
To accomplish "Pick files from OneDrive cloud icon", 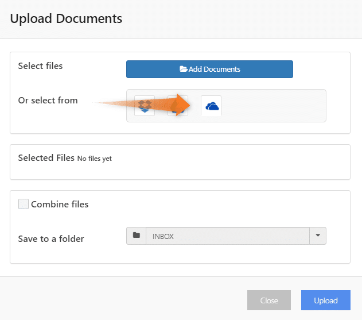I will (x=211, y=106).
